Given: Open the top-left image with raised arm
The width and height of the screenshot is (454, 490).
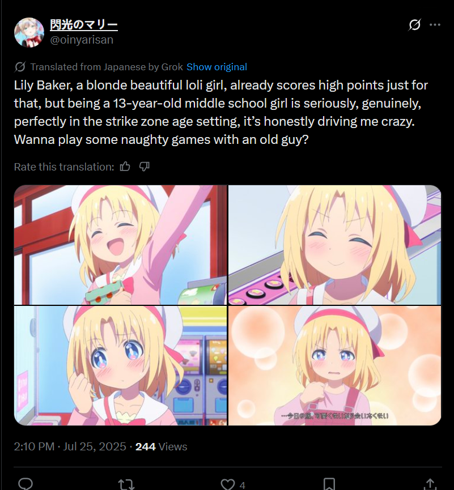Looking at the screenshot, I should click(120, 245).
